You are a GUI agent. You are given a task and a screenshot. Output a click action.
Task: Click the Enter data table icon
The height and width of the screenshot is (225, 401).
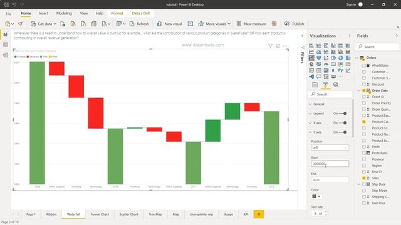click(93, 24)
